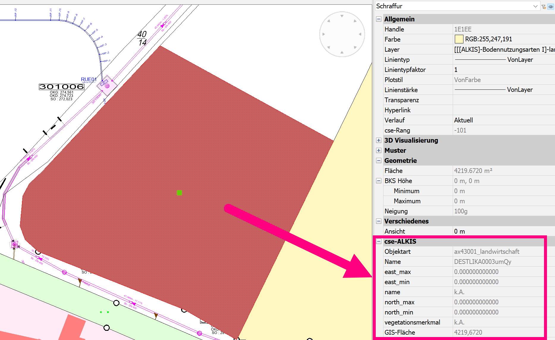Collapse the Allgemein section
This screenshot has height=340, width=555.
click(379, 19)
